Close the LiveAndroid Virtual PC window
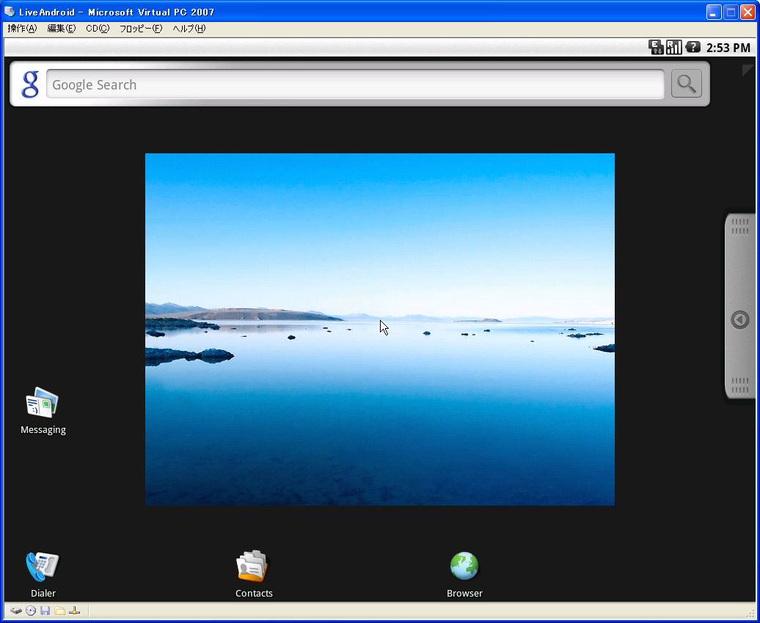This screenshot has width=760, height=623. [x=748, y=12]
